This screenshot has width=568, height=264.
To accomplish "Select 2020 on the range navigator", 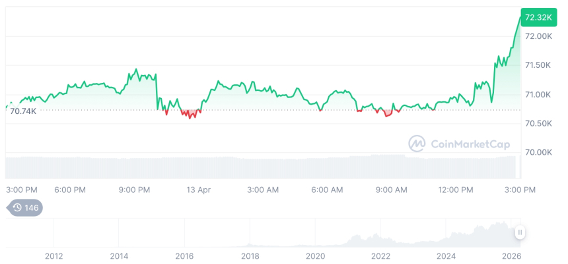I will point(315,256).
